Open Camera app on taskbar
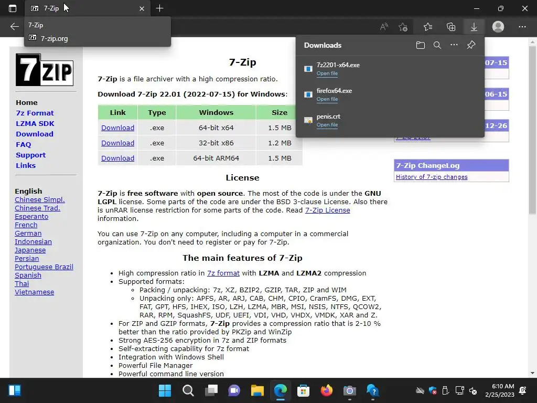 tap(349, 390)
